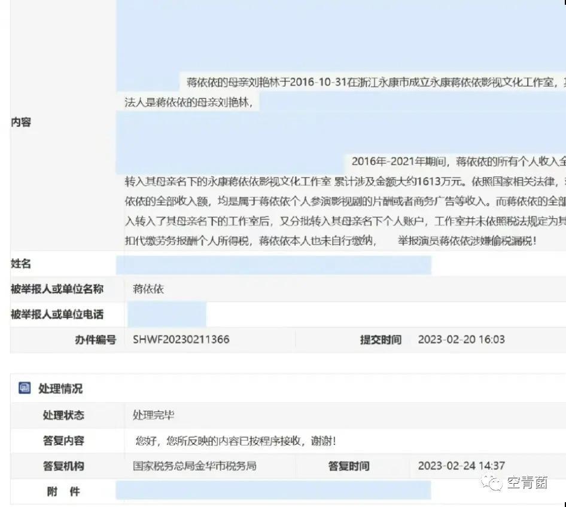This screenshot has width=566, height=507.
Task: Click the 处理完毕 status value
Action: (x=153, y=415)
